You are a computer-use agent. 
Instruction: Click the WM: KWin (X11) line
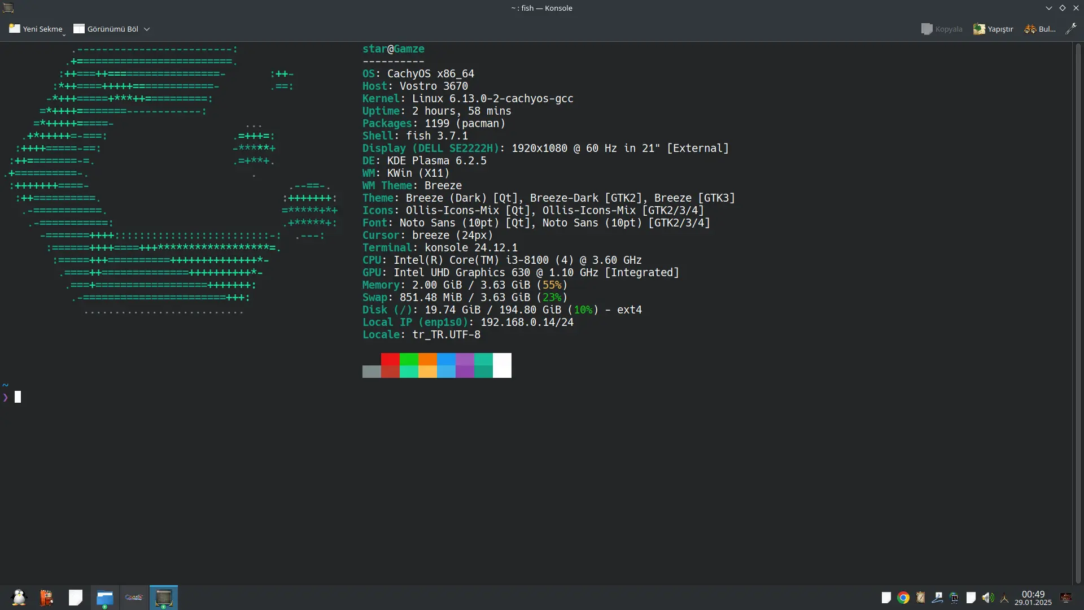click(x=406, y=173)
